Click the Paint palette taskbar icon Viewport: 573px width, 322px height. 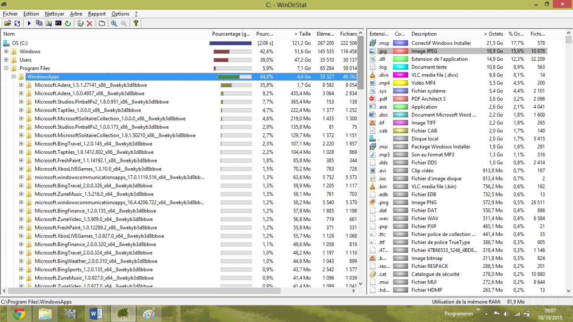point(149,314)
